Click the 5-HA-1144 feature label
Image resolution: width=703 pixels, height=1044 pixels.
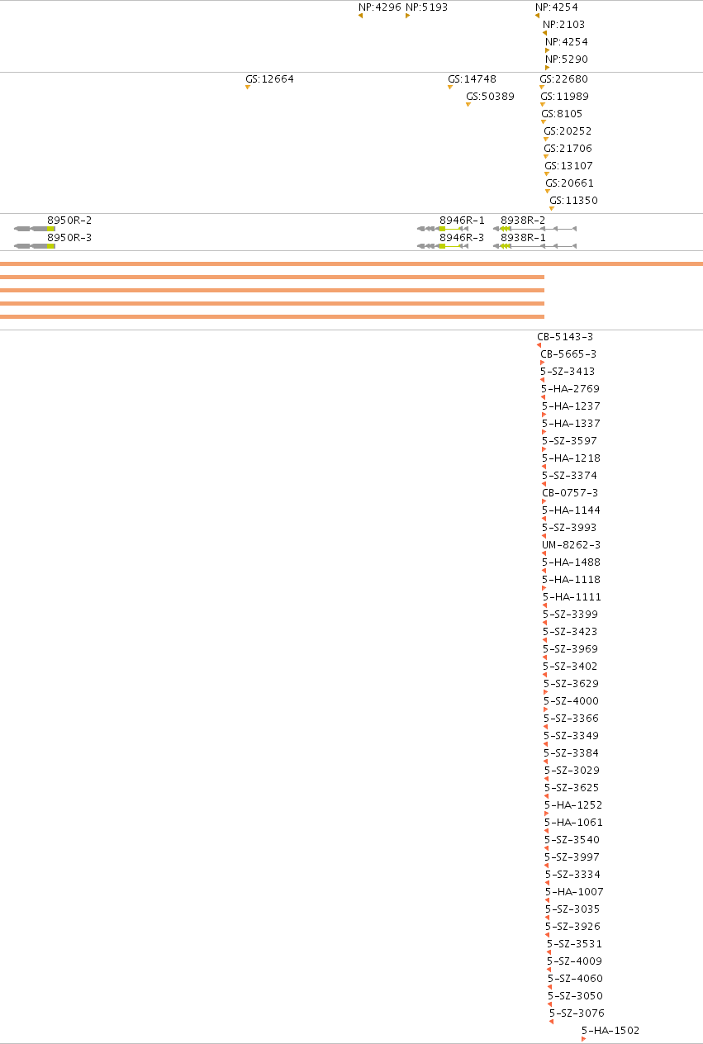pyautogui.click(x=571, y=510)
